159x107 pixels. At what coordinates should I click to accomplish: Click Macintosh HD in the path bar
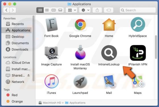point(50,103)
